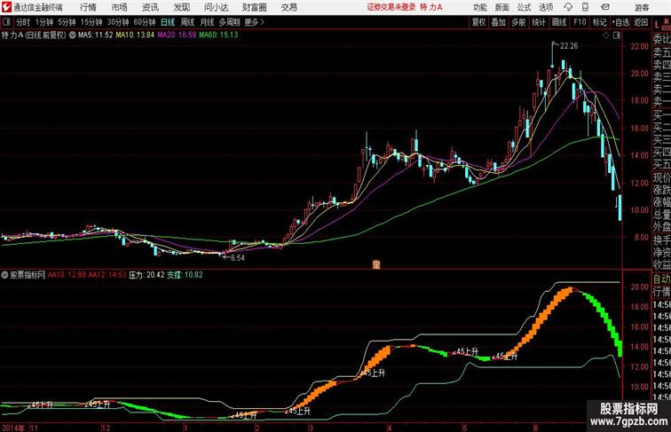The image size is (671, 432).
Task: Toggle the side panel icon at chart top right
Action: [x=617, y=35]
